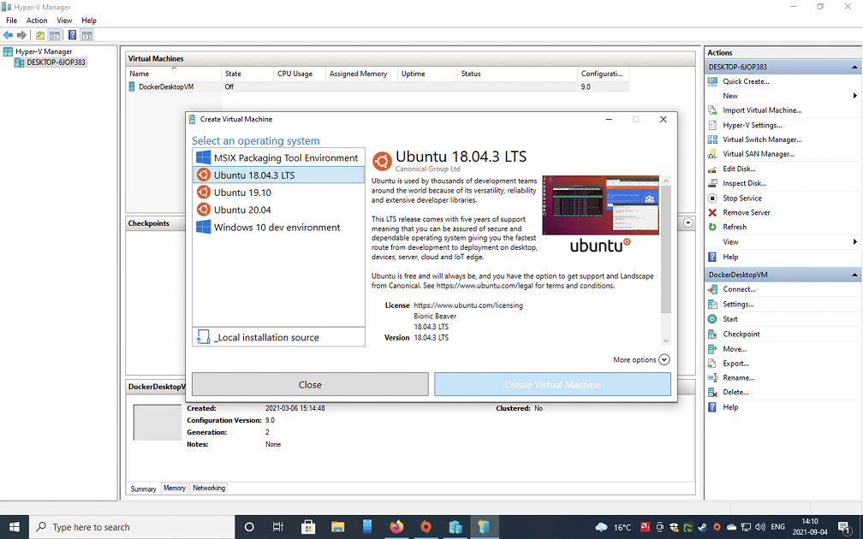Sort by the CPU Usage column header

[x=299, y=74]
